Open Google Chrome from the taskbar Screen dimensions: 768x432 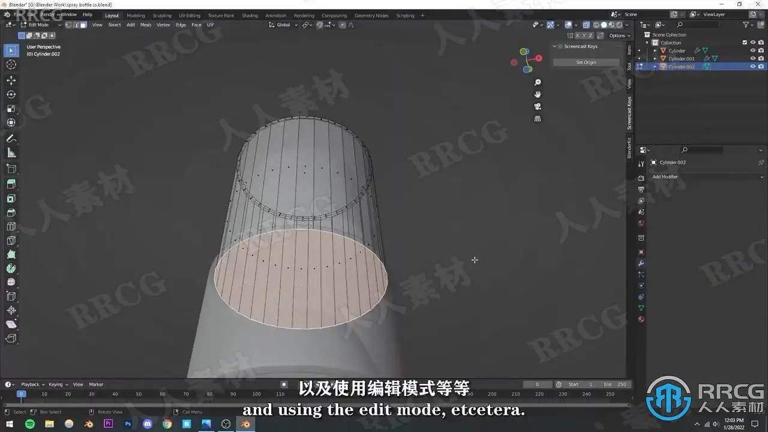(x=167, y=424)
